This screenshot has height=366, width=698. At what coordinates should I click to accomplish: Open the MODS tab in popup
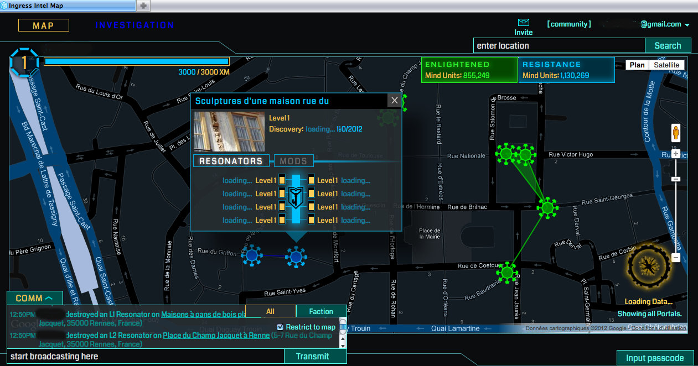coord(293,161)
